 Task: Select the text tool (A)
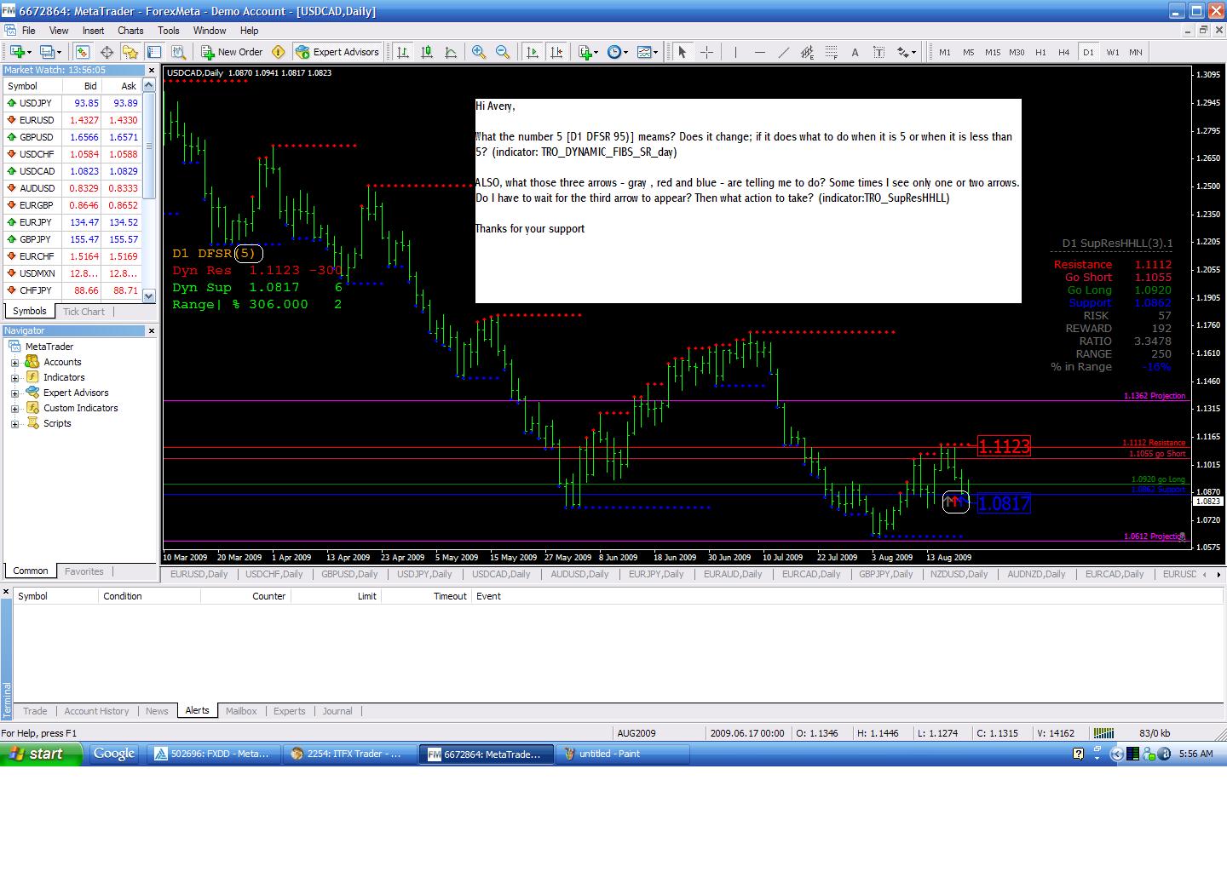(x=855, y=52)
